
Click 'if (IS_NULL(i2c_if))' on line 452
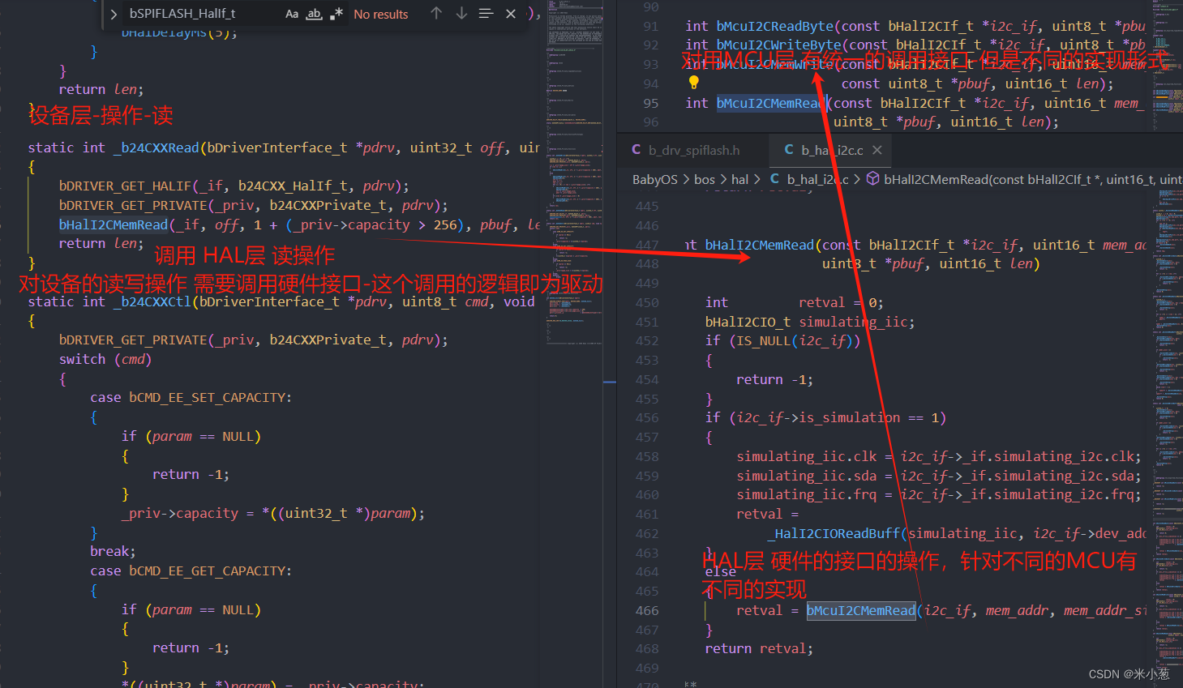(782, 340)
